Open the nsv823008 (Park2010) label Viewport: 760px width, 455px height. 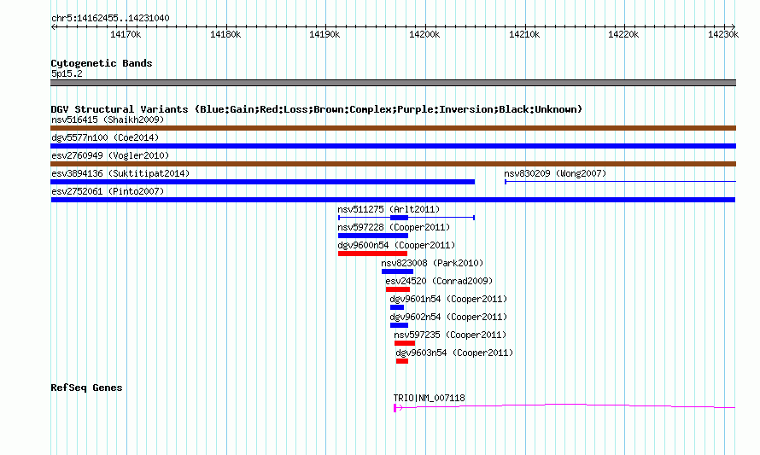pyautogui.click(x=432, y=263)
